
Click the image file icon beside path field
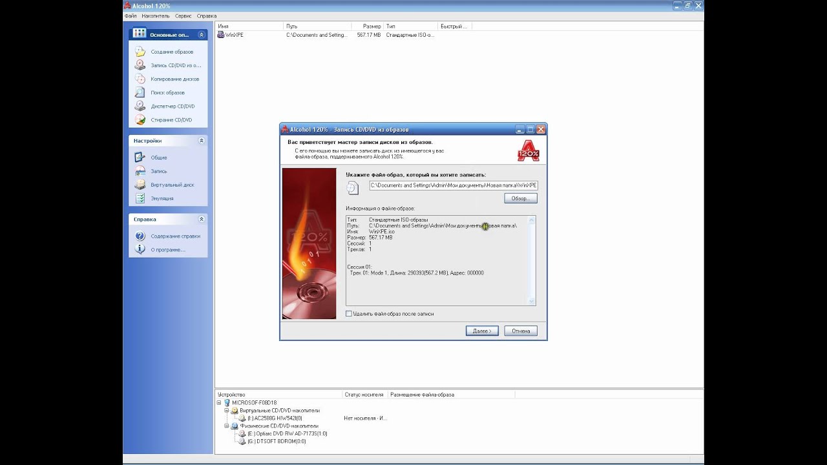pos(352,187)
